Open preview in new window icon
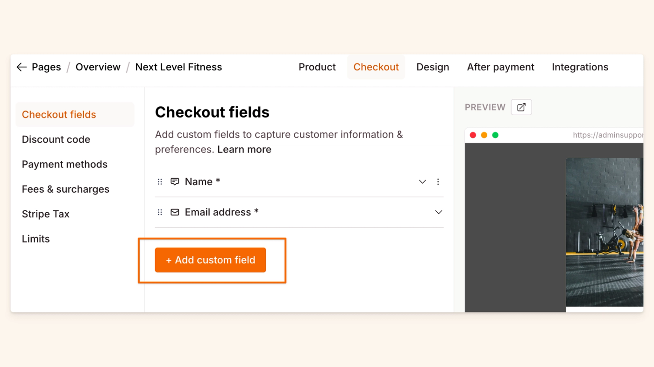This screenshot has width=654, height=367. [521, 107]
